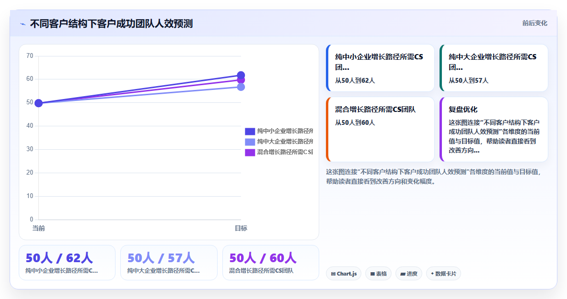Open the 纯中小企业增长路径所需CS团 card 从50人到62人
Screen dimensions: 567x299
point(380,68)
